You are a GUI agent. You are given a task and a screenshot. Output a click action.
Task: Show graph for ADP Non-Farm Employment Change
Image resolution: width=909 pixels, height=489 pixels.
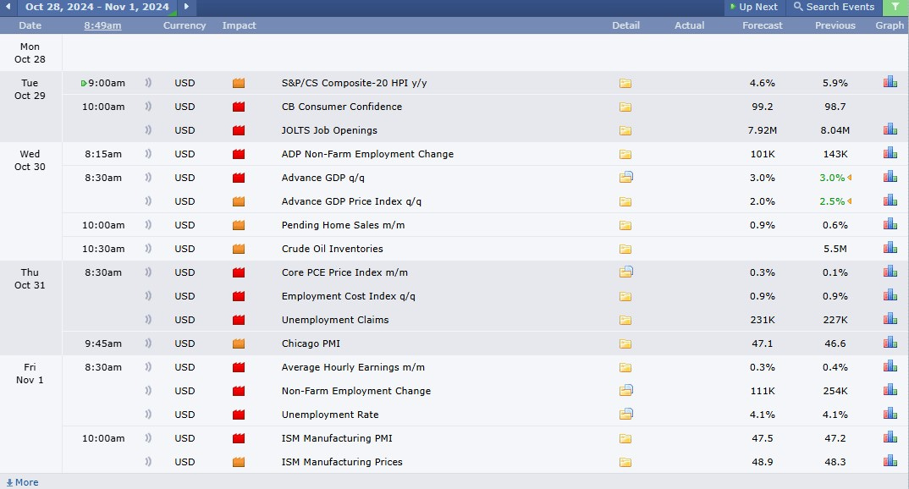point(890,153)
